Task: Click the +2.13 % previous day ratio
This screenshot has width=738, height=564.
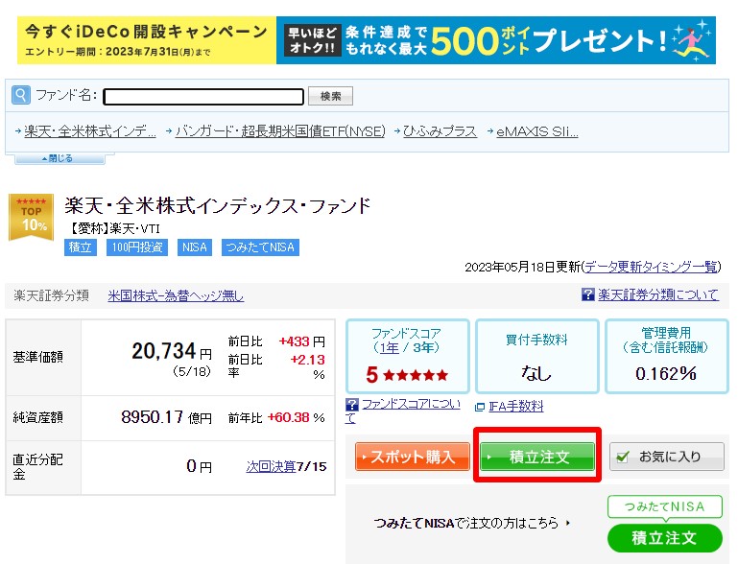Action: pos(308,366)
